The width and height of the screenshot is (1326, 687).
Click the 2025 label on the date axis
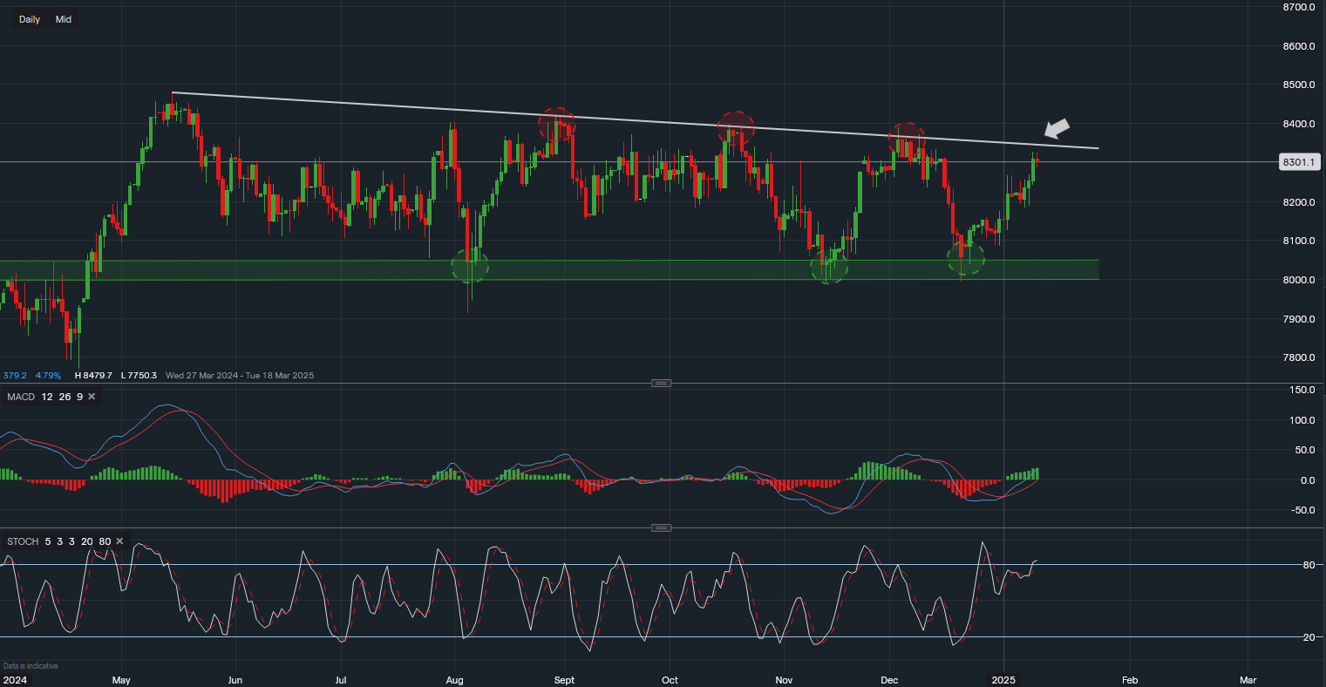click(x=1003, y=679)
